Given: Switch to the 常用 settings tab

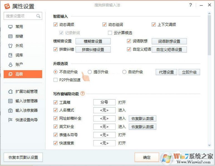Looking at the screenshot, I should click(19, 27).
